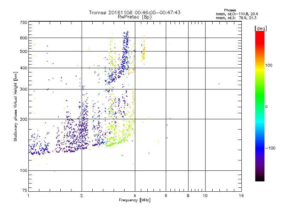
Task: Click the '[deg]' colorbar unit label
Action: click(261, 28)
